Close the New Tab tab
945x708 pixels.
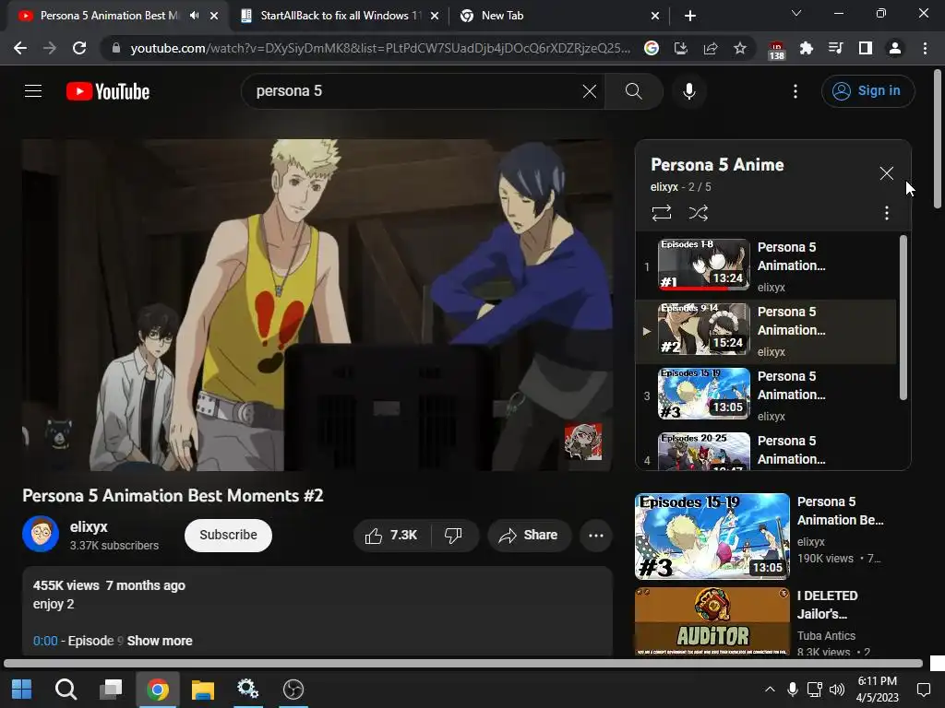pos(655,16)
